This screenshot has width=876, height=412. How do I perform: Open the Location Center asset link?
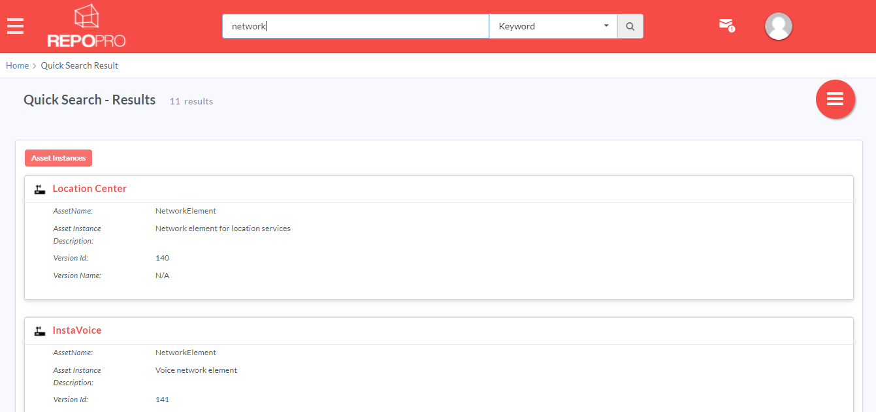click(x=89, y=189)
